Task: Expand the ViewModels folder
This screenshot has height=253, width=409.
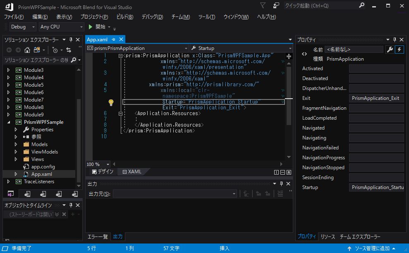Action: pyautogui.click(x=16, y=152)
